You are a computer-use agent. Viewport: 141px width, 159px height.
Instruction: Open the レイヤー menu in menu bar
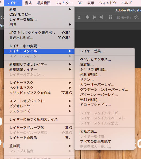tap(13, 3)
